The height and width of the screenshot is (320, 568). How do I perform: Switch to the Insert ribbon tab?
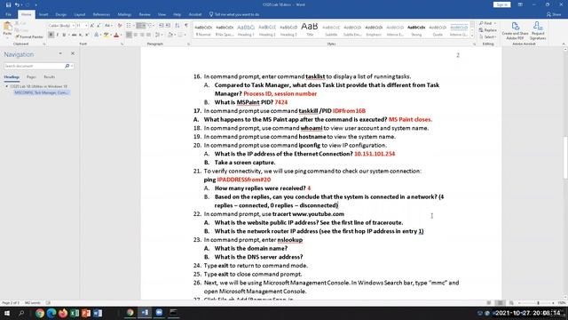[43, 14]
